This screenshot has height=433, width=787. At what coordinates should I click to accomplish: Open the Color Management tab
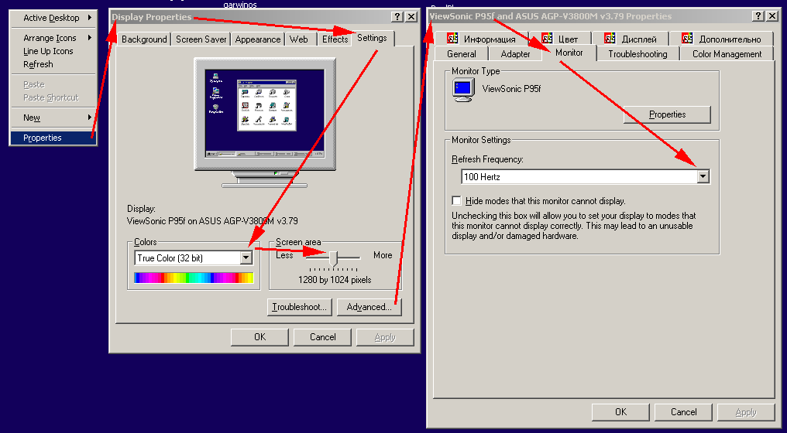tap(727, 54)
